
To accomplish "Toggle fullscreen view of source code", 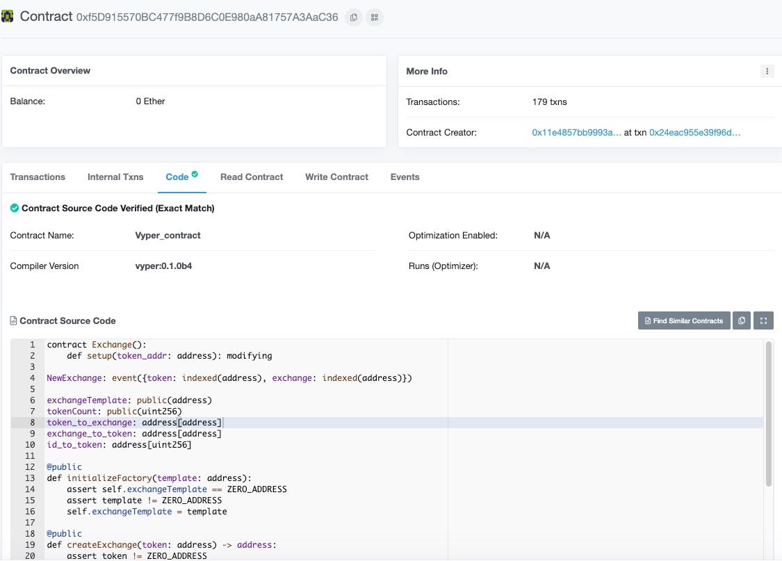I will 763,320.
